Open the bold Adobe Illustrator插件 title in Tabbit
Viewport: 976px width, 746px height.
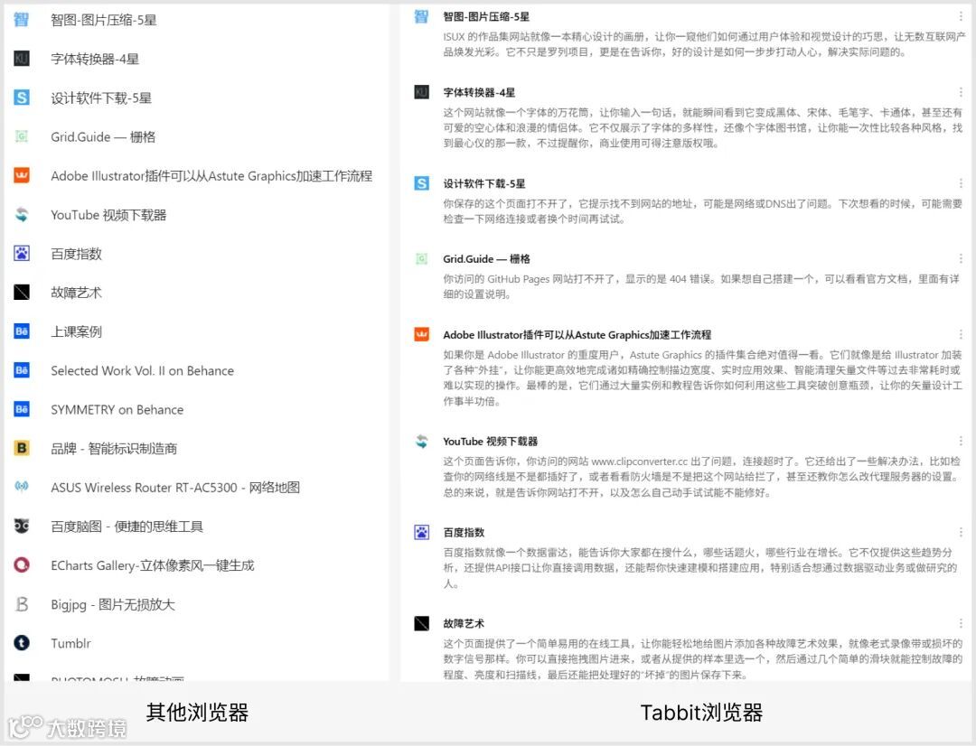[x=577, y=335]
